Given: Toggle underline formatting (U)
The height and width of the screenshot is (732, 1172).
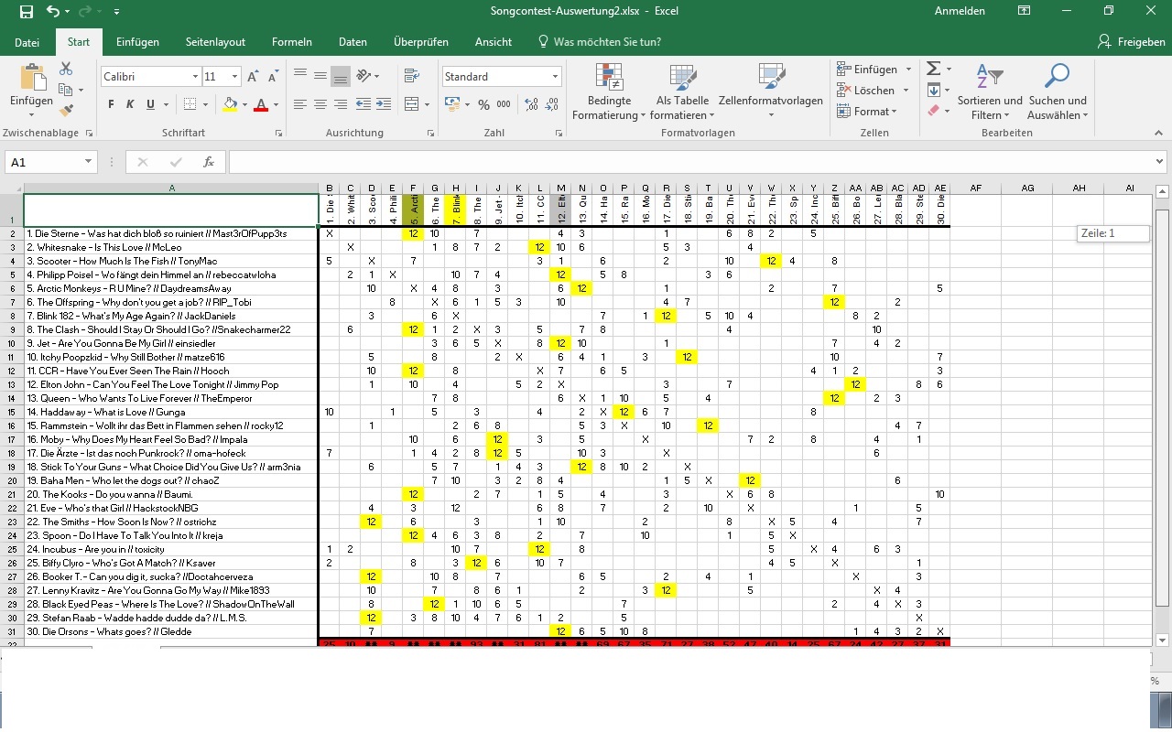Looking at the screenshot, I should pos(151,104).
